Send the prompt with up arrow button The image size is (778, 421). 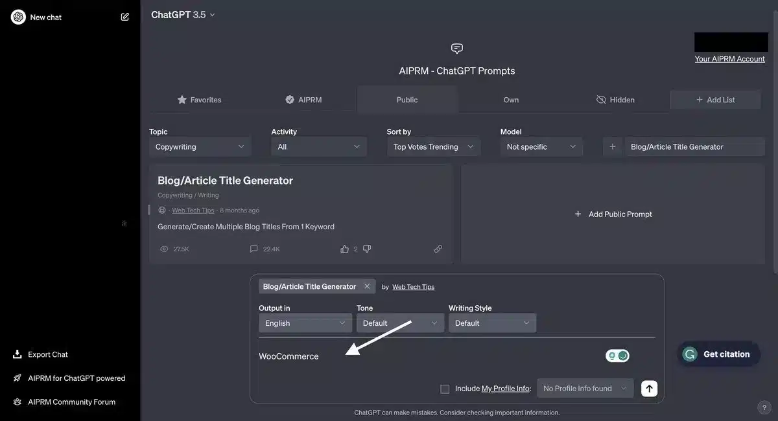pyautogui.click(x=649, y=389)
